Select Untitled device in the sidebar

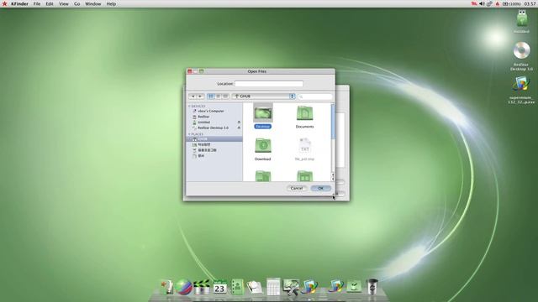[x=203, y=122]
